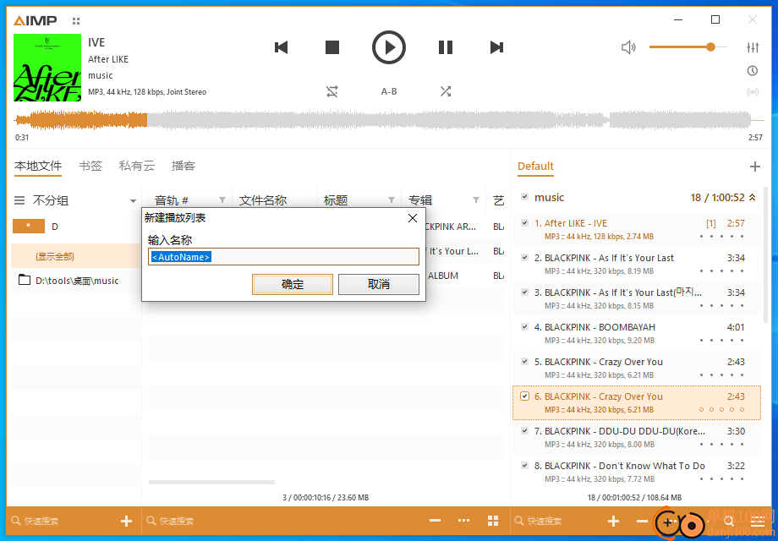Screen dimensions: 778x541
Task: Uncheck track 4 BOOMBAYAH
Action: (524, 327)
